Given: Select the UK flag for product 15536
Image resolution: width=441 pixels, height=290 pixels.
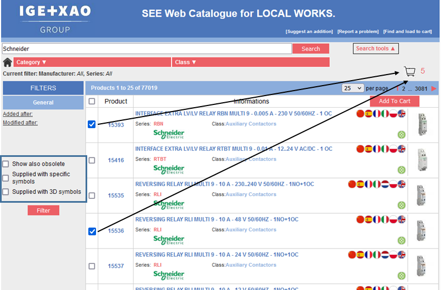Looking at the screenshot, I should pos(402,219).
